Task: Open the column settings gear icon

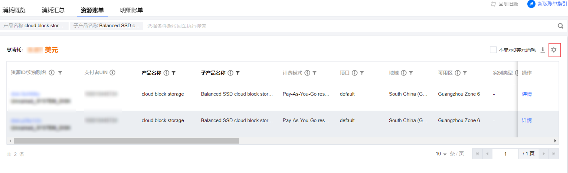Action: pyautogui.click(x=554, y=50)
